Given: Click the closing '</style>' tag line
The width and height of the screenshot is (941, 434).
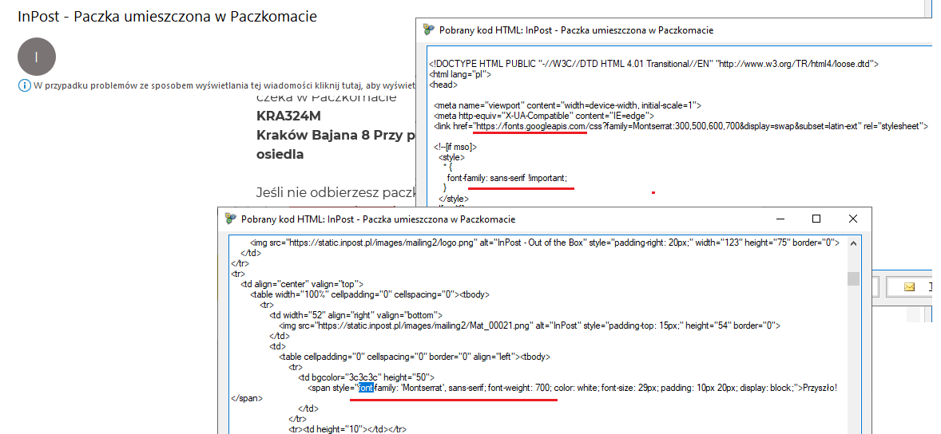Looking at the screenshot, I should 453,199.
